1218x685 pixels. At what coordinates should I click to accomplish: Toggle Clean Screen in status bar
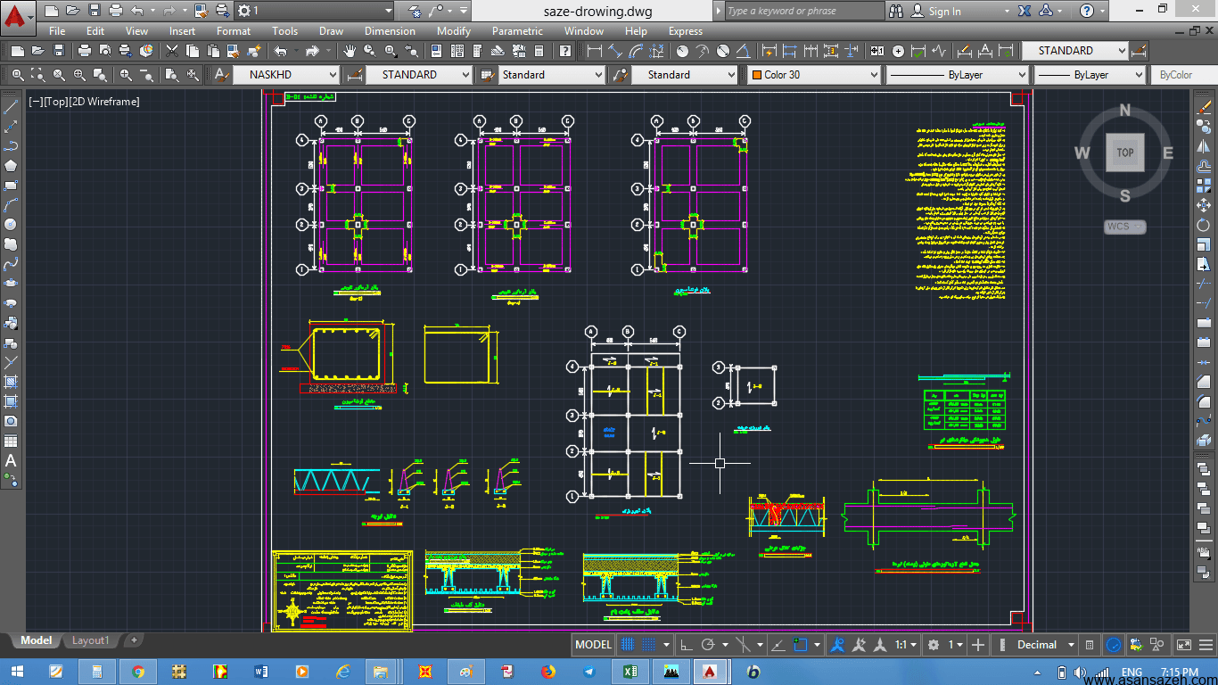(1182, 644)
